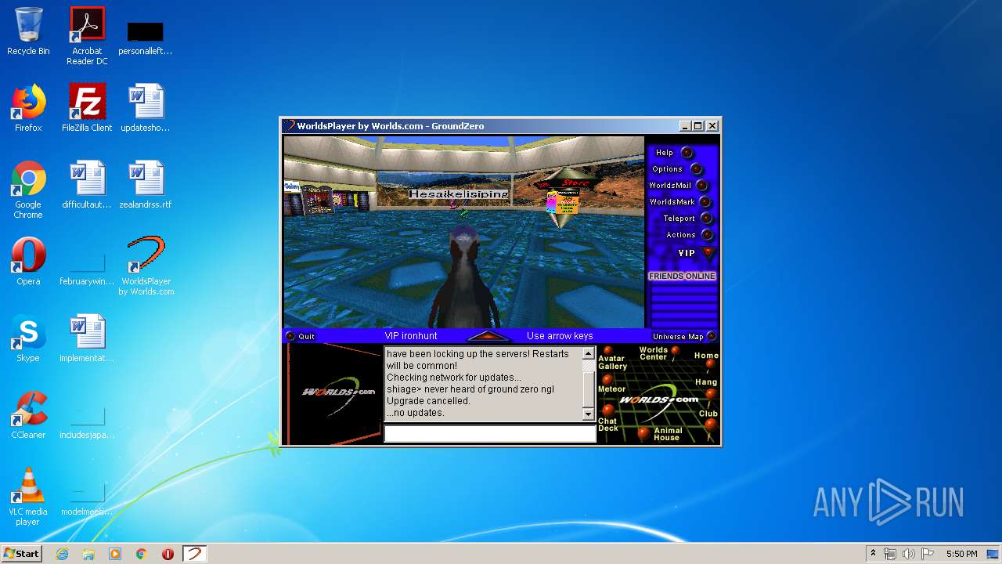Open VLC media player desktop shortcut

coord(28,497)
